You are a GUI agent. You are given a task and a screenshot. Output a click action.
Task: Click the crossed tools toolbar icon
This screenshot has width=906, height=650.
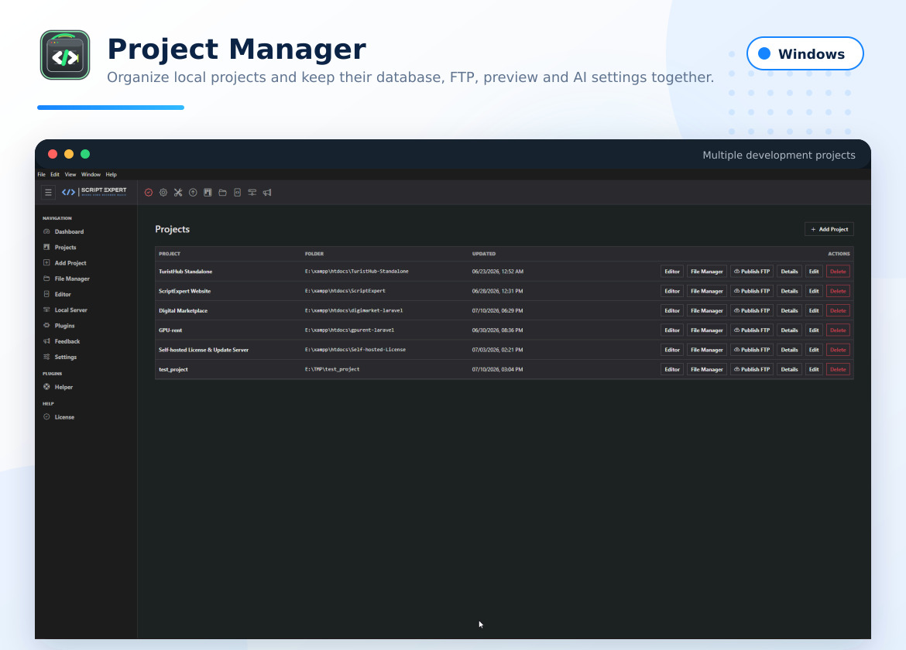point(178,193)
